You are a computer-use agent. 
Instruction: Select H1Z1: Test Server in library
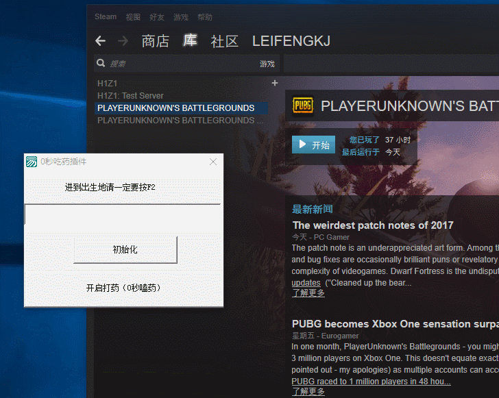click(130, 96)
